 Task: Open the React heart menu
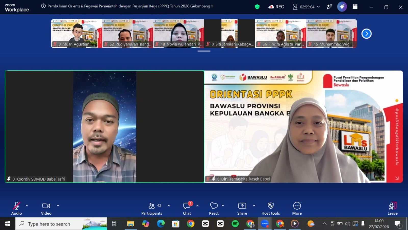click(x=214, y=209)
